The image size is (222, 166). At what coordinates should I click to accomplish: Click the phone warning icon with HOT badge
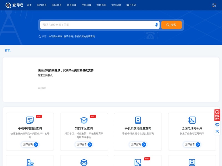(138, 162)
